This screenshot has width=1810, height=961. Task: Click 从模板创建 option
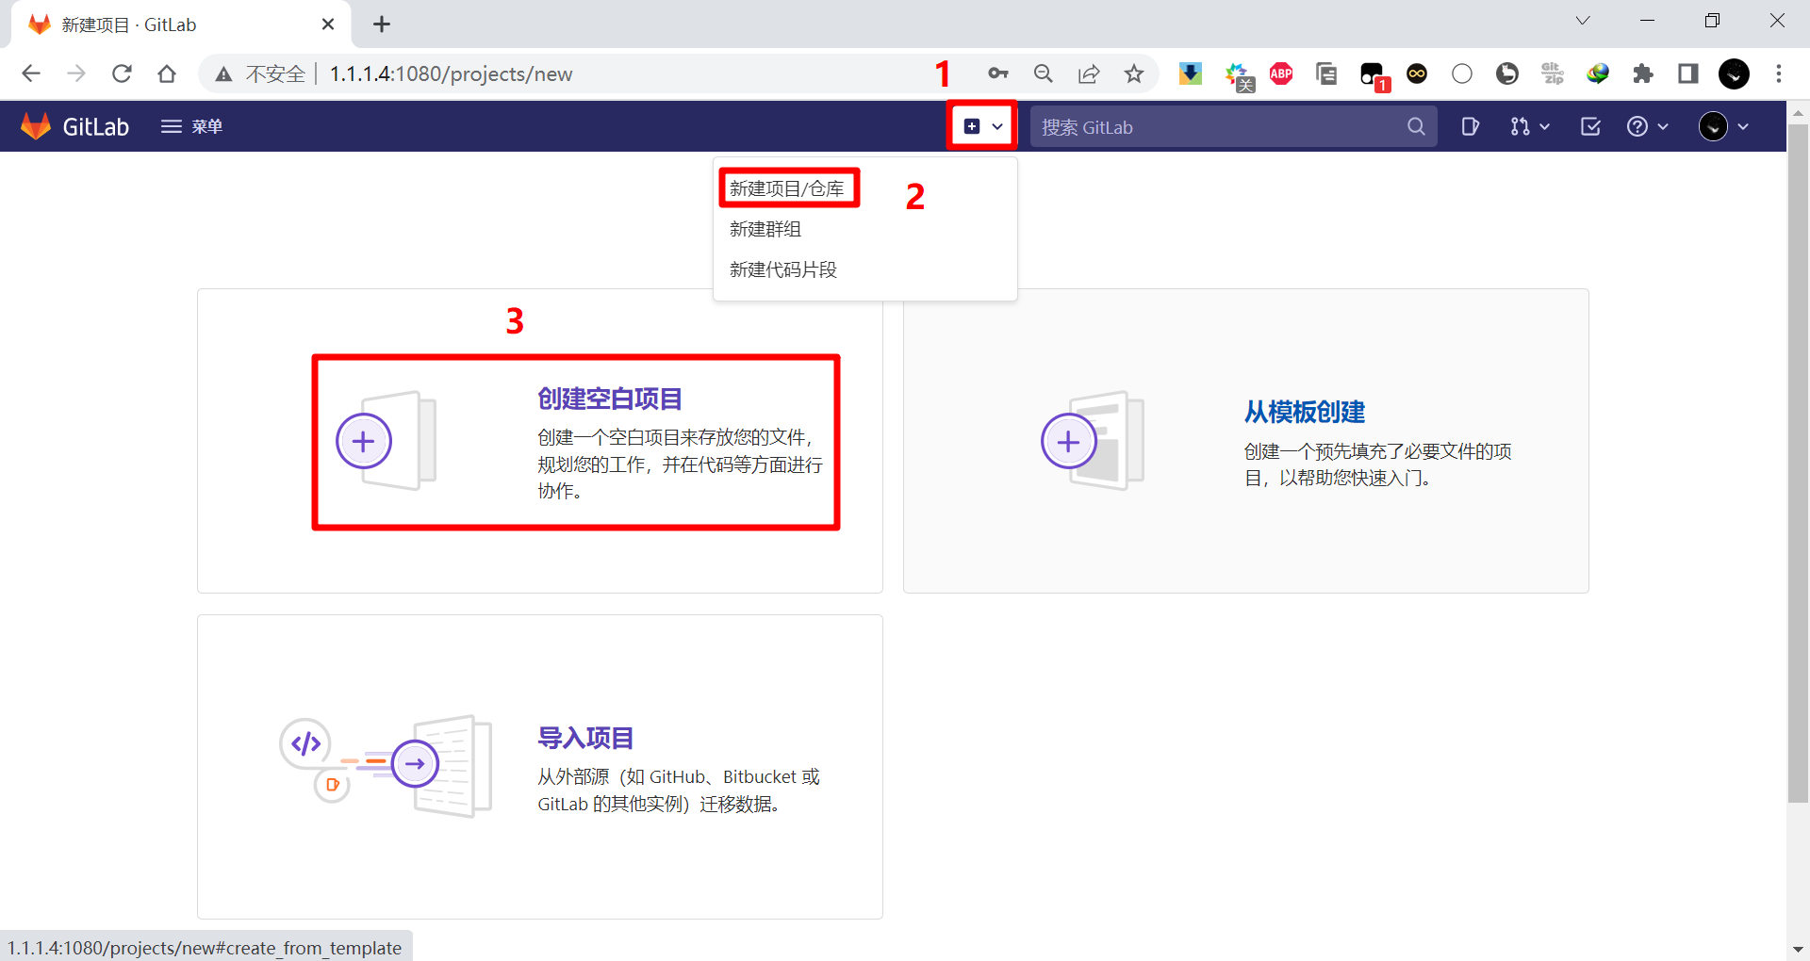pos(1304,413)
